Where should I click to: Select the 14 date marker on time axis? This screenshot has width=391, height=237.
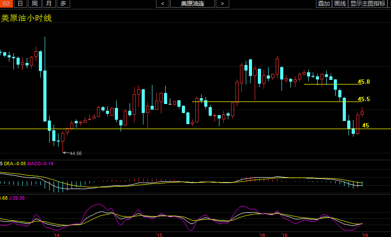57,235
